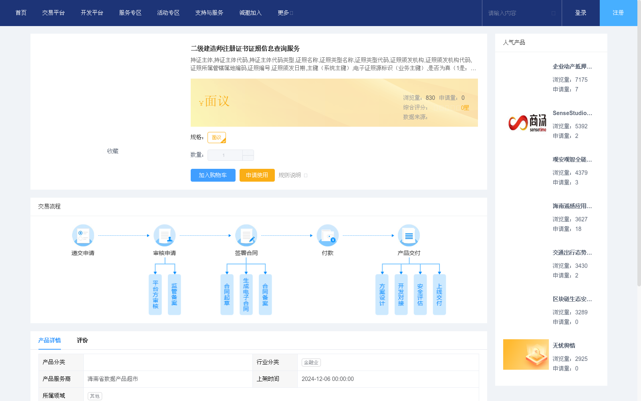Click the 合同起草 sub-step box

click(227, 295)
